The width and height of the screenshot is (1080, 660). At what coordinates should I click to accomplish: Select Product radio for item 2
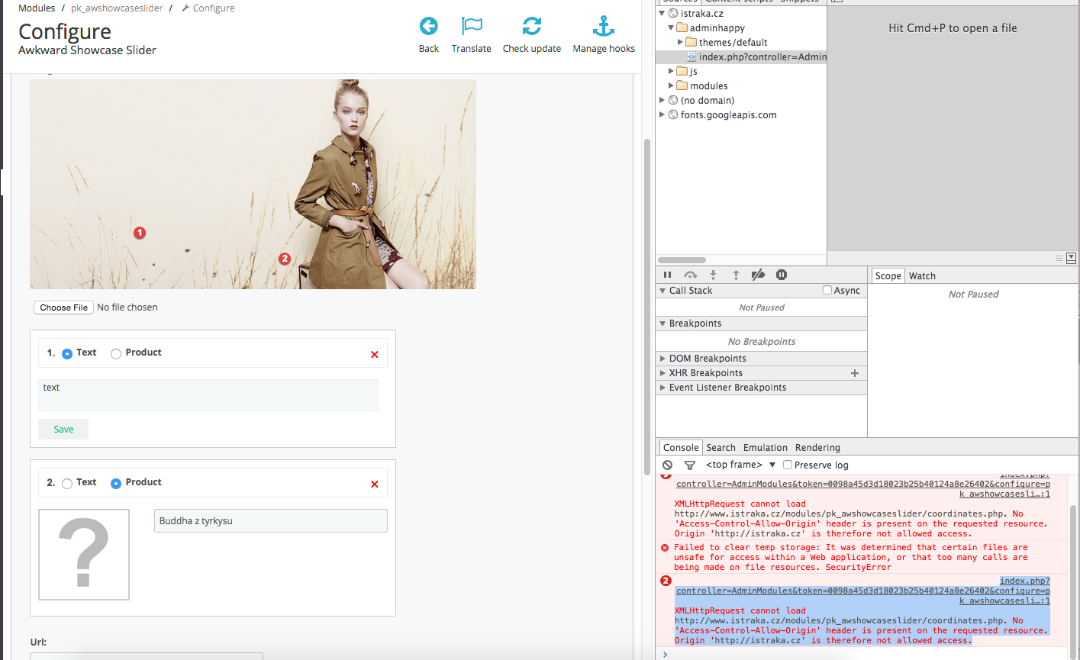point(116,483)
